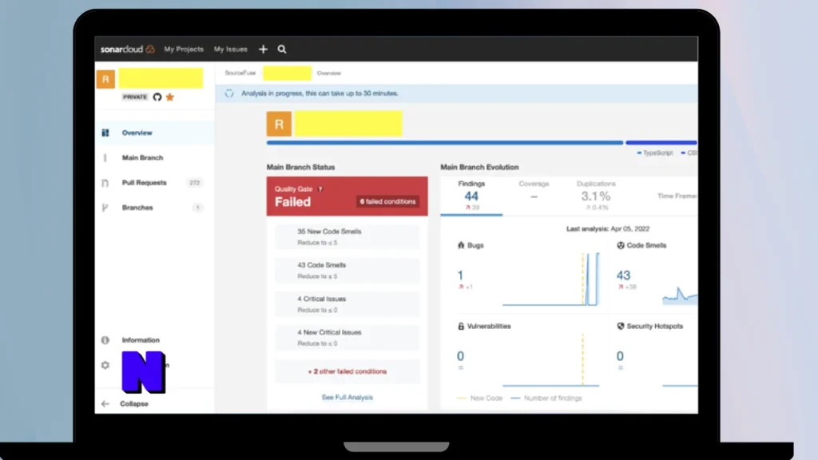Image resolution: width=818 pixels, height=460 pixels.
Task: Click the Code Smells icon
Action: coord(621,245)
